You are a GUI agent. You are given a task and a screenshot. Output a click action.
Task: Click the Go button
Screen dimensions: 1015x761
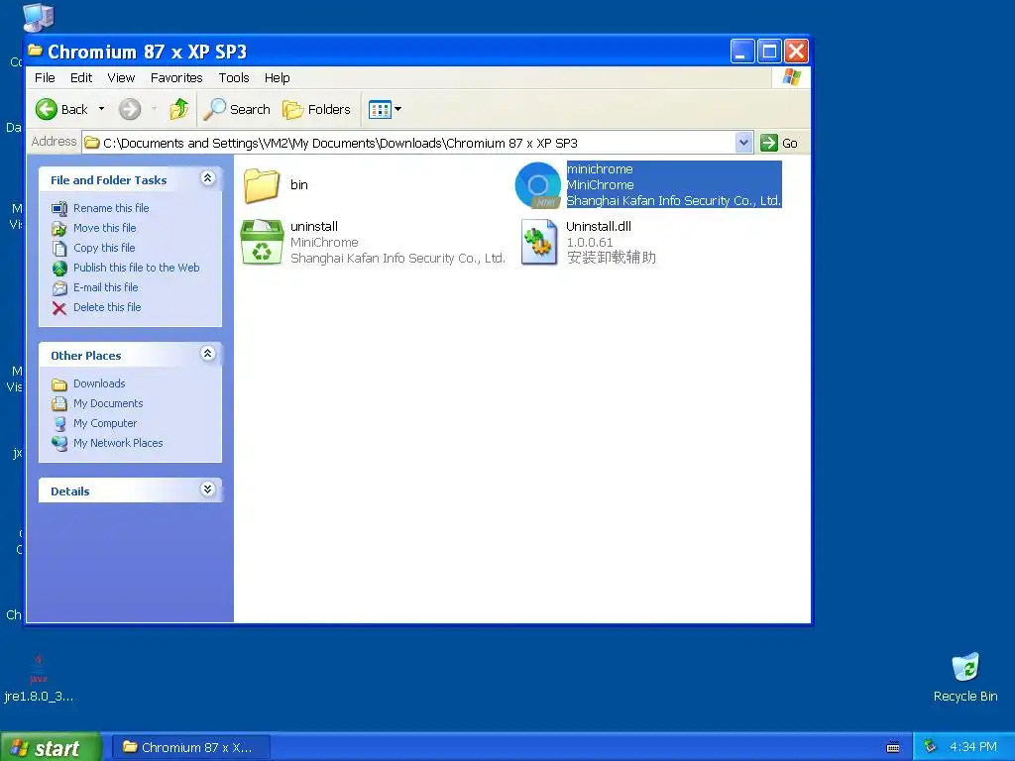(779, 143)
